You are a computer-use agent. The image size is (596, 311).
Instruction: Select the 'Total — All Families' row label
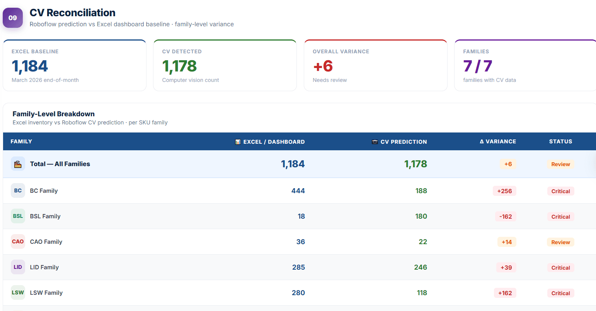pyautogui.click(x=60, y=164)
